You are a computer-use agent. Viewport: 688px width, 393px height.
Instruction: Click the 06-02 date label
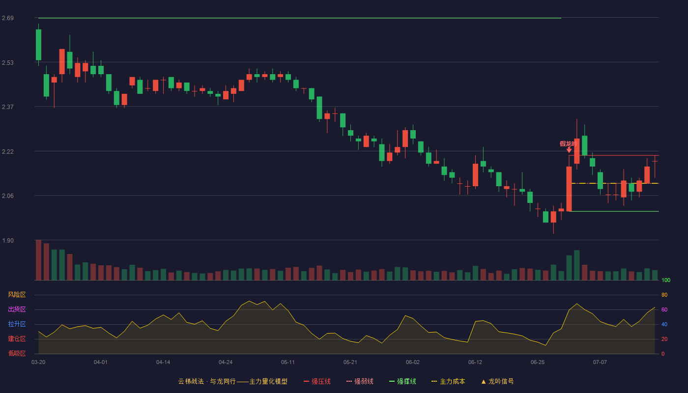(x=413, y=362)
